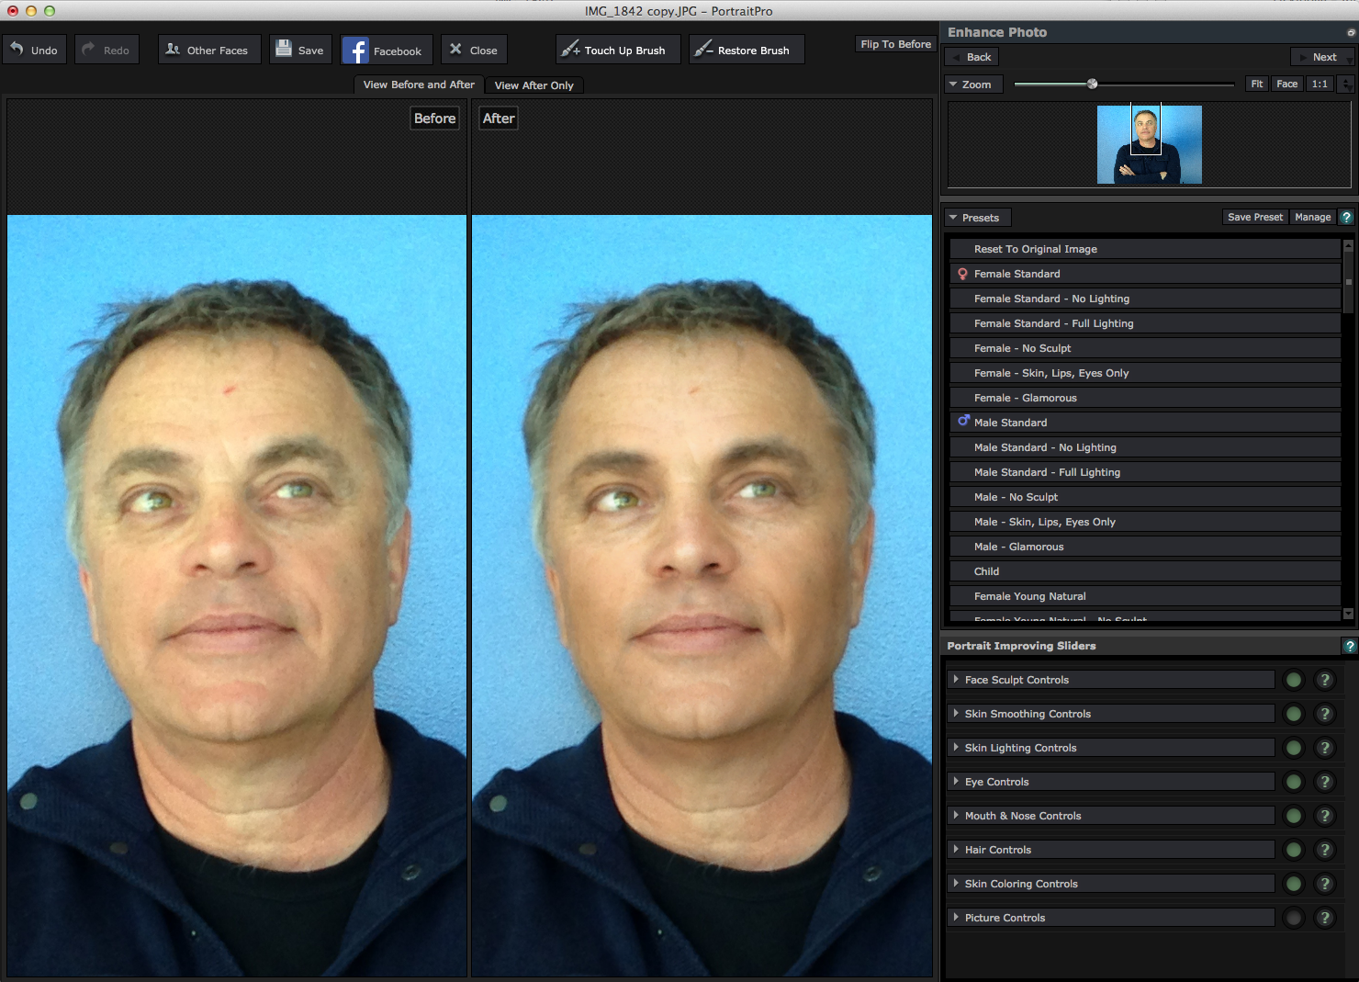Apply Male - Skin, Lips, Eyes Only preset
This screenshot has height=982, width=1359.
pos(1145,522)
